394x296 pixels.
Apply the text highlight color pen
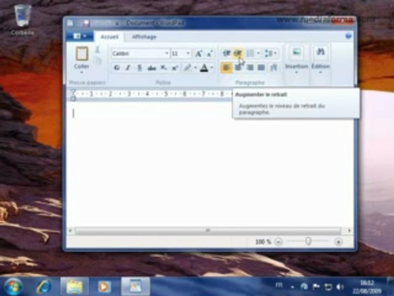pos(188,68)
